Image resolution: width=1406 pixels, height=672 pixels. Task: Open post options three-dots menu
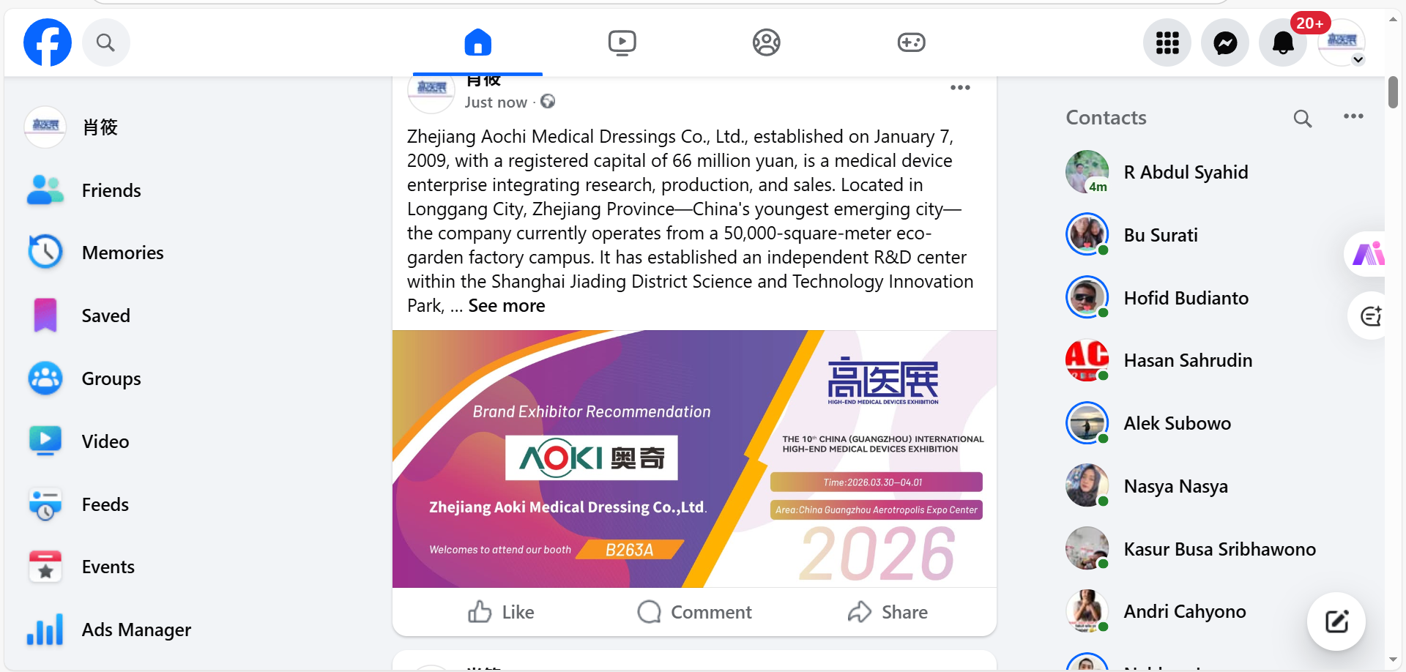(960, 88)
